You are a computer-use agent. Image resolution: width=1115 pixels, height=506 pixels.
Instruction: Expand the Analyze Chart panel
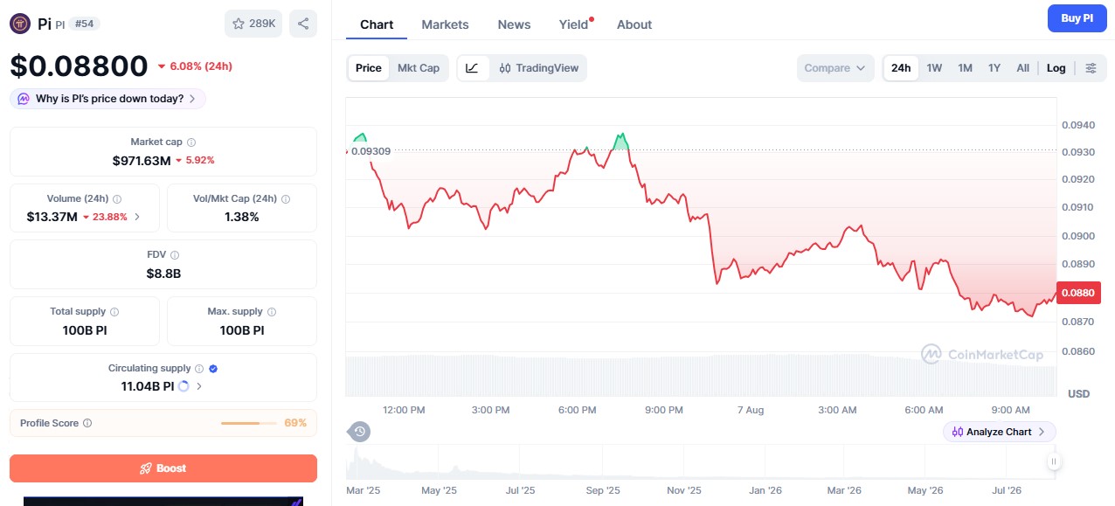[1000, 432]
